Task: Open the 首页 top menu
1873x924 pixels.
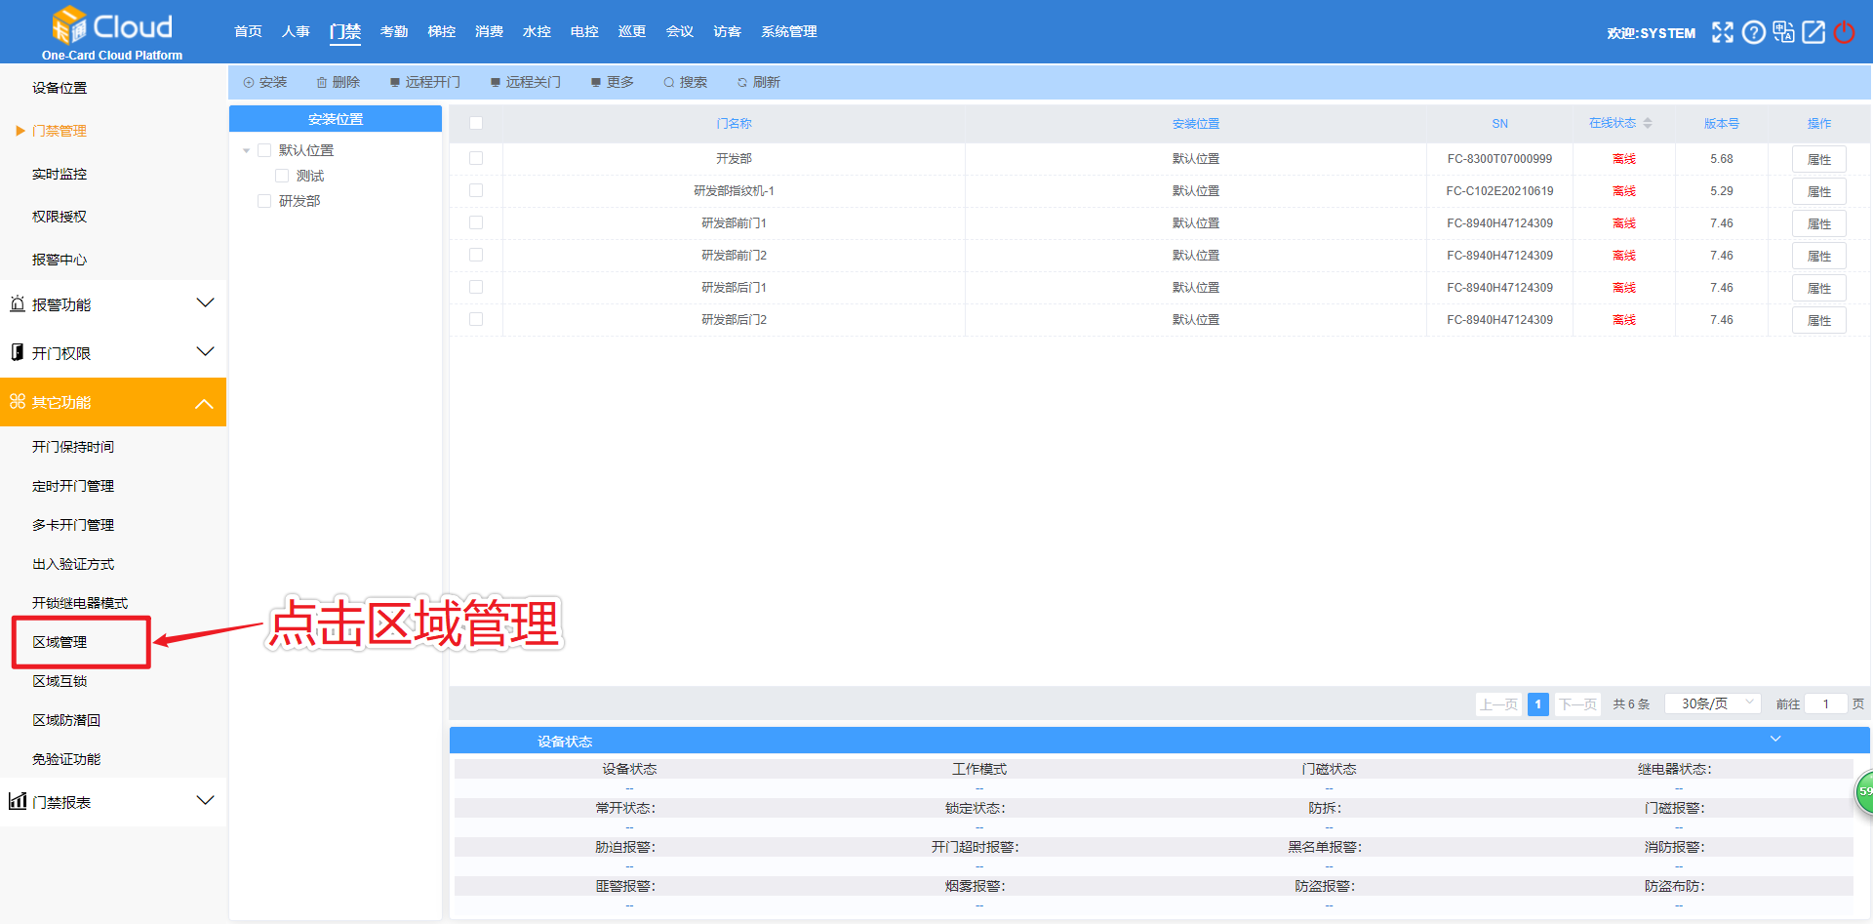Action: (248, 31)
